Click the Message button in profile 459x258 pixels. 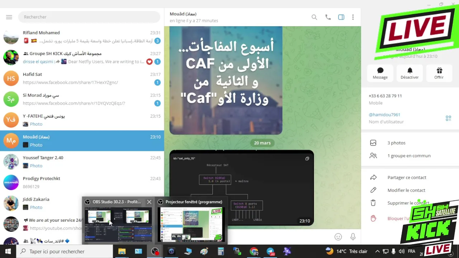tap(380, 73)
